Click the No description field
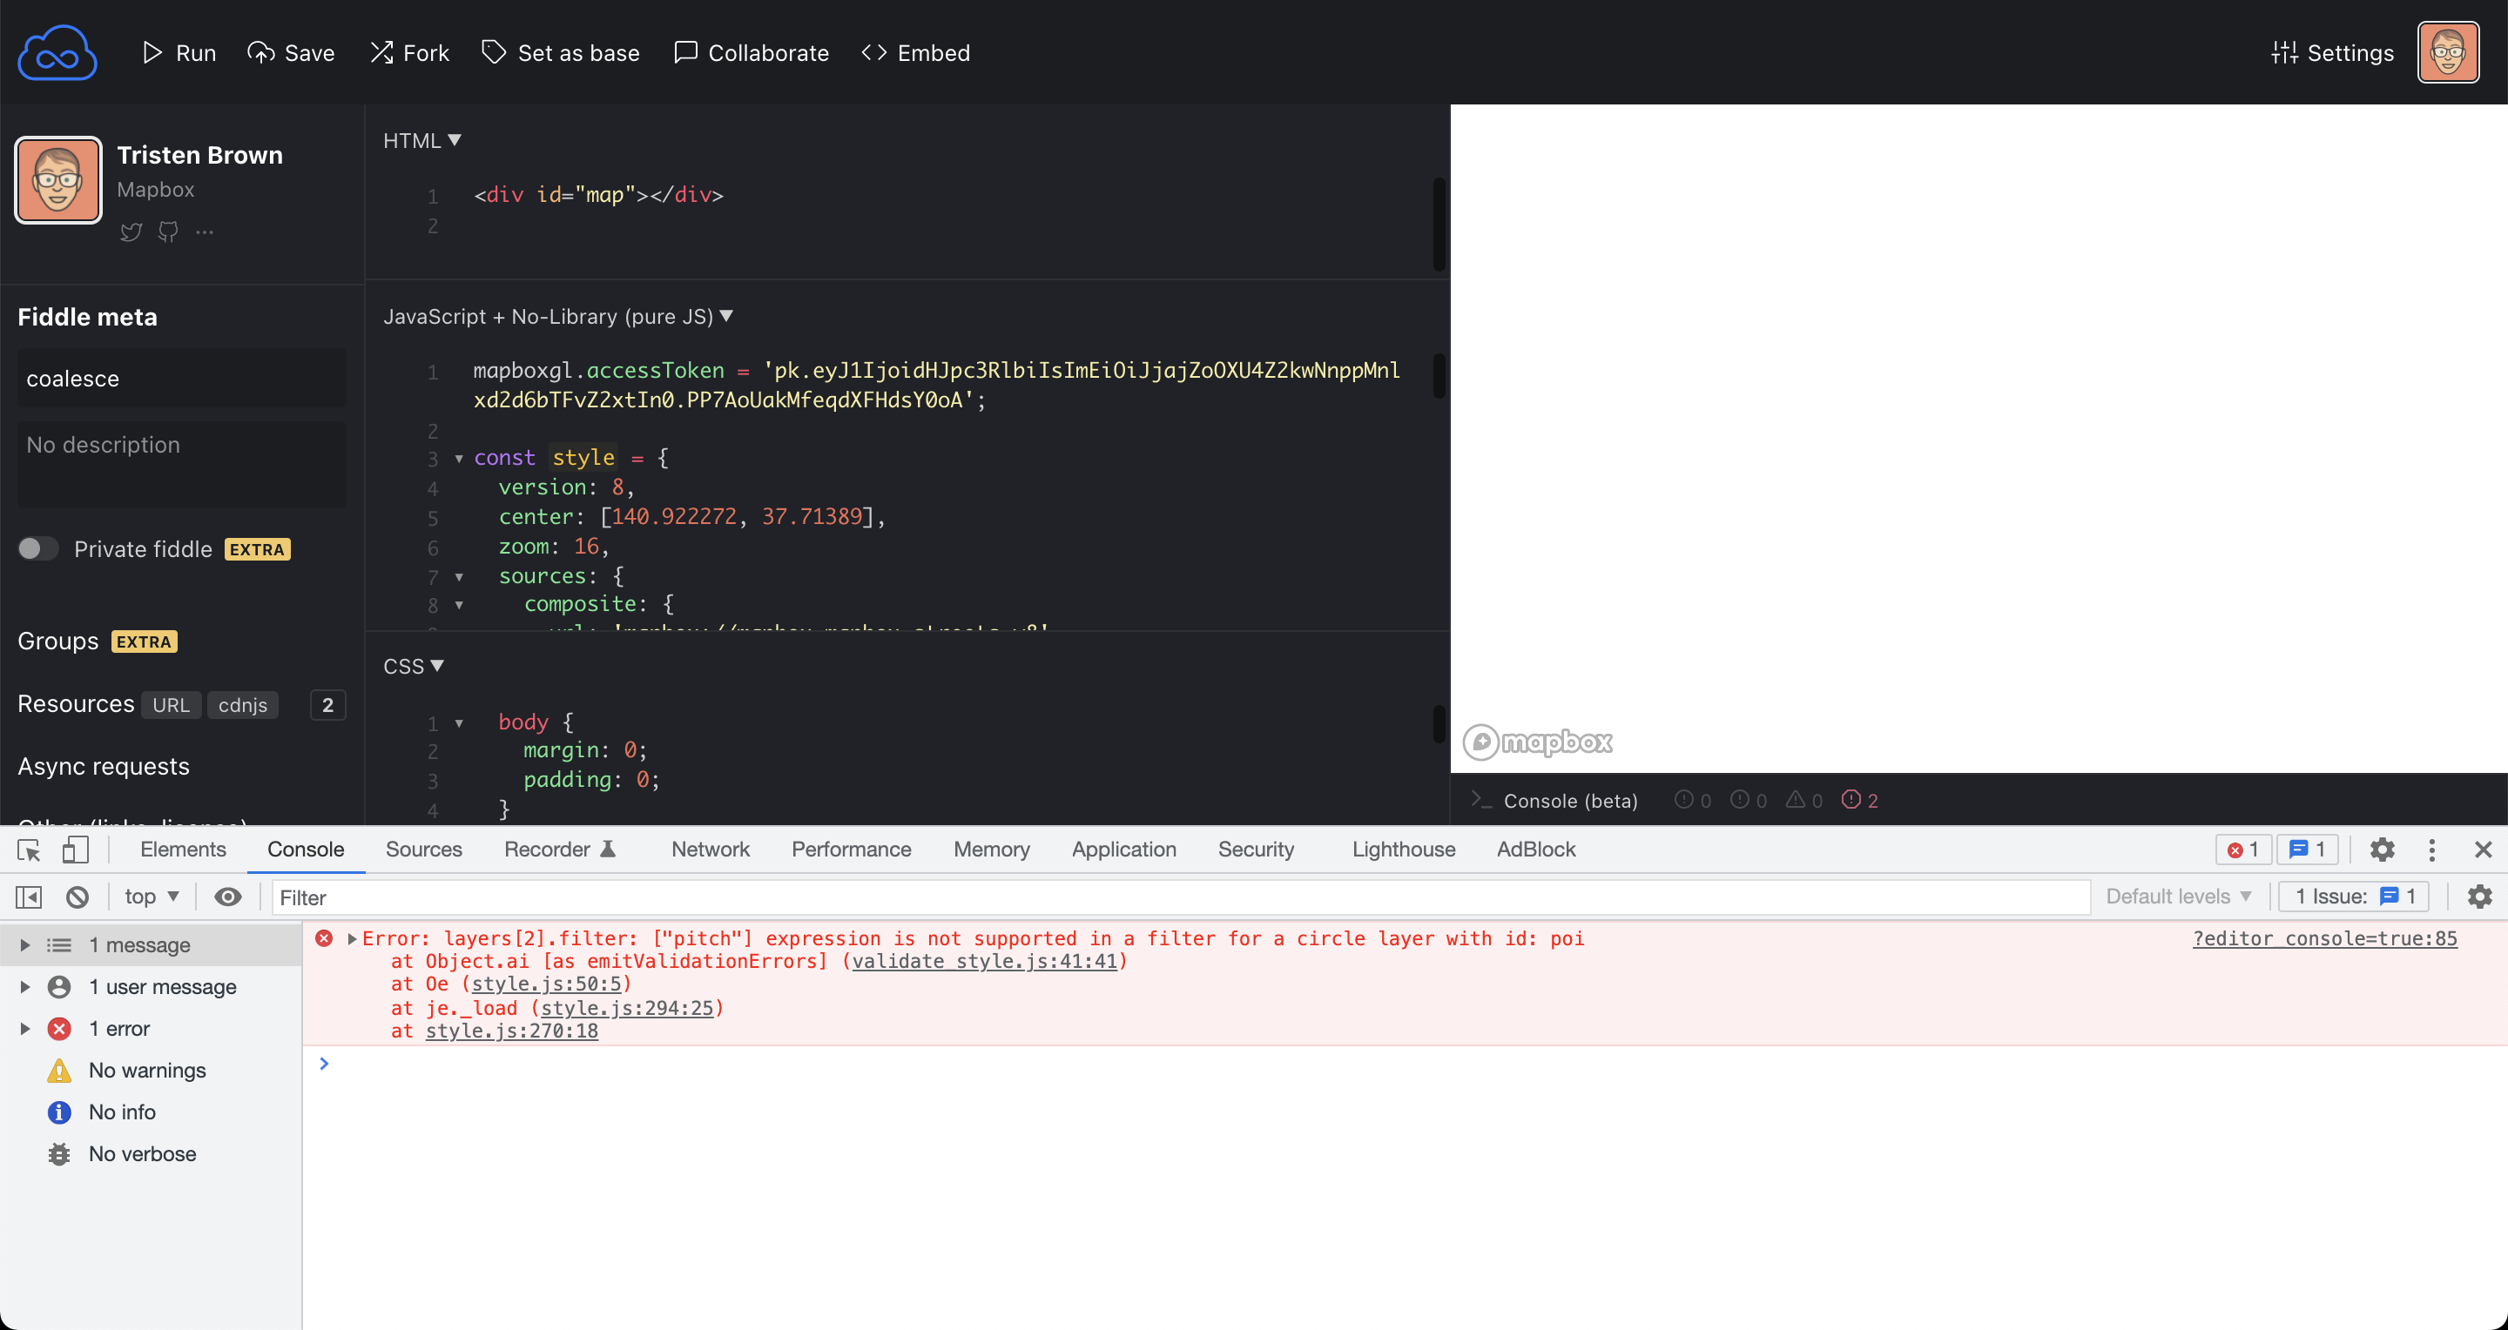2508x1330 pixels. click(182, 464)
